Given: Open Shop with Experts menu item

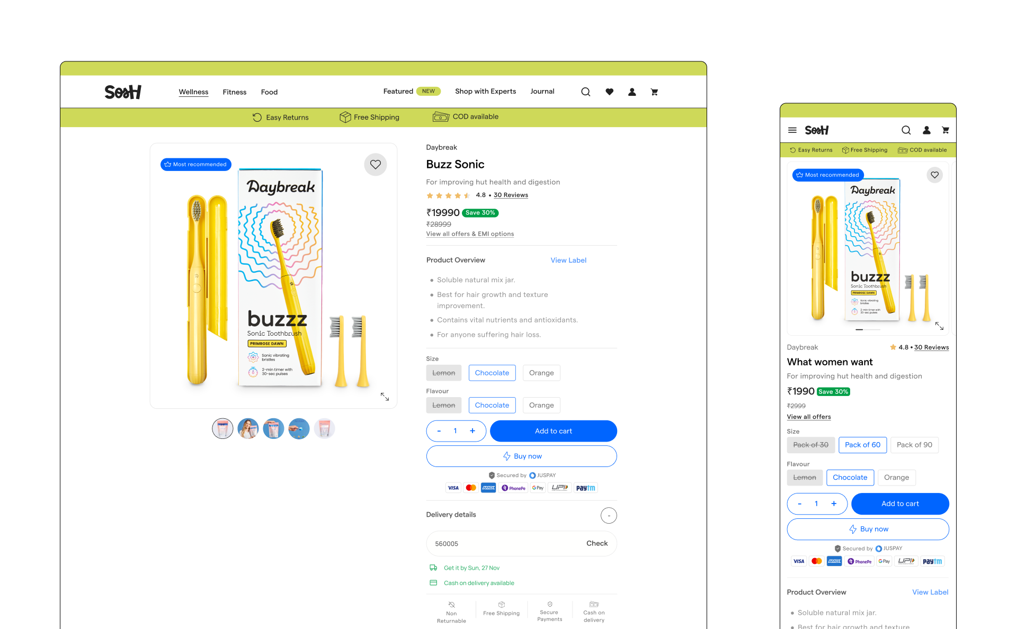Looking at the screenshot, I should point(485,92).
